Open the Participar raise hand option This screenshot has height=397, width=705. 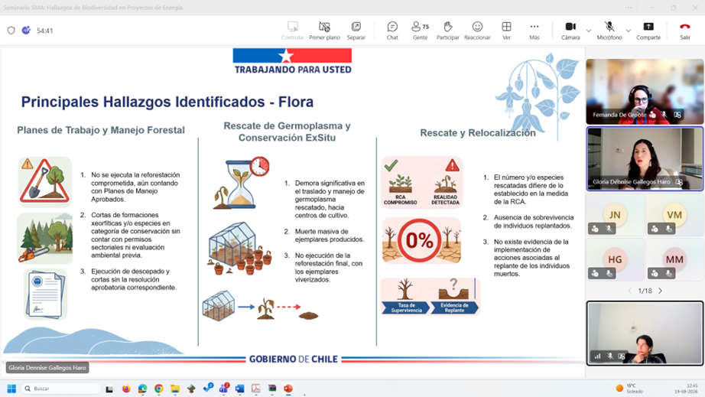448,31
